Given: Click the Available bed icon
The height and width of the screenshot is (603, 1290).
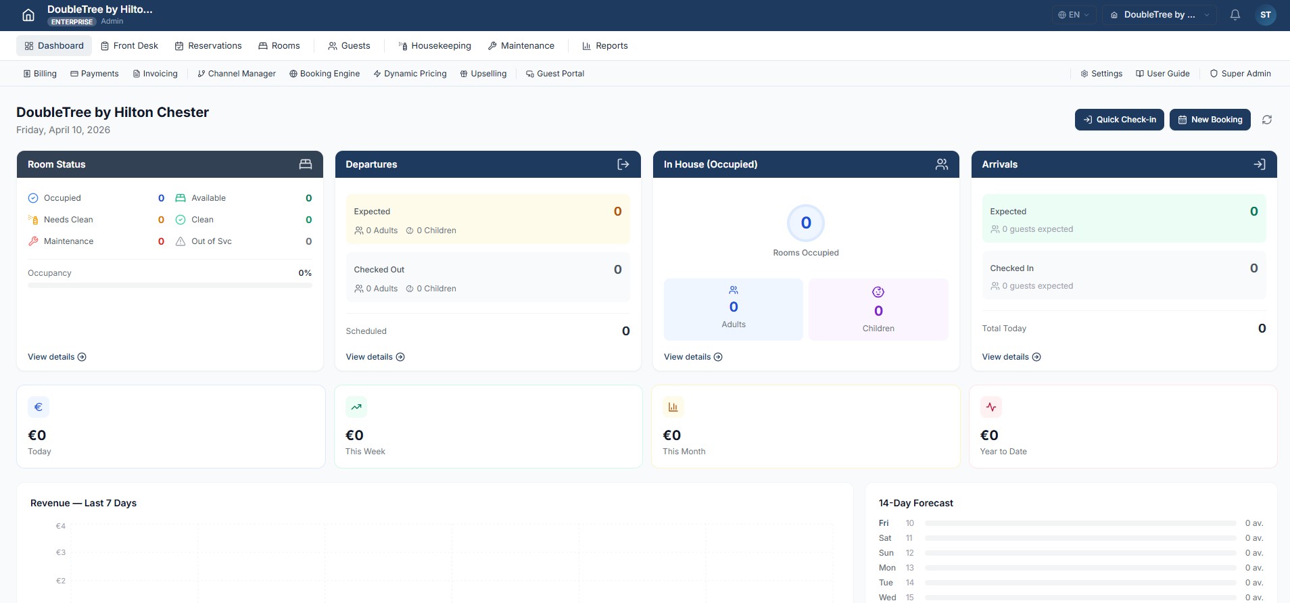Looking at the screenshot, I should coord(181,198).
